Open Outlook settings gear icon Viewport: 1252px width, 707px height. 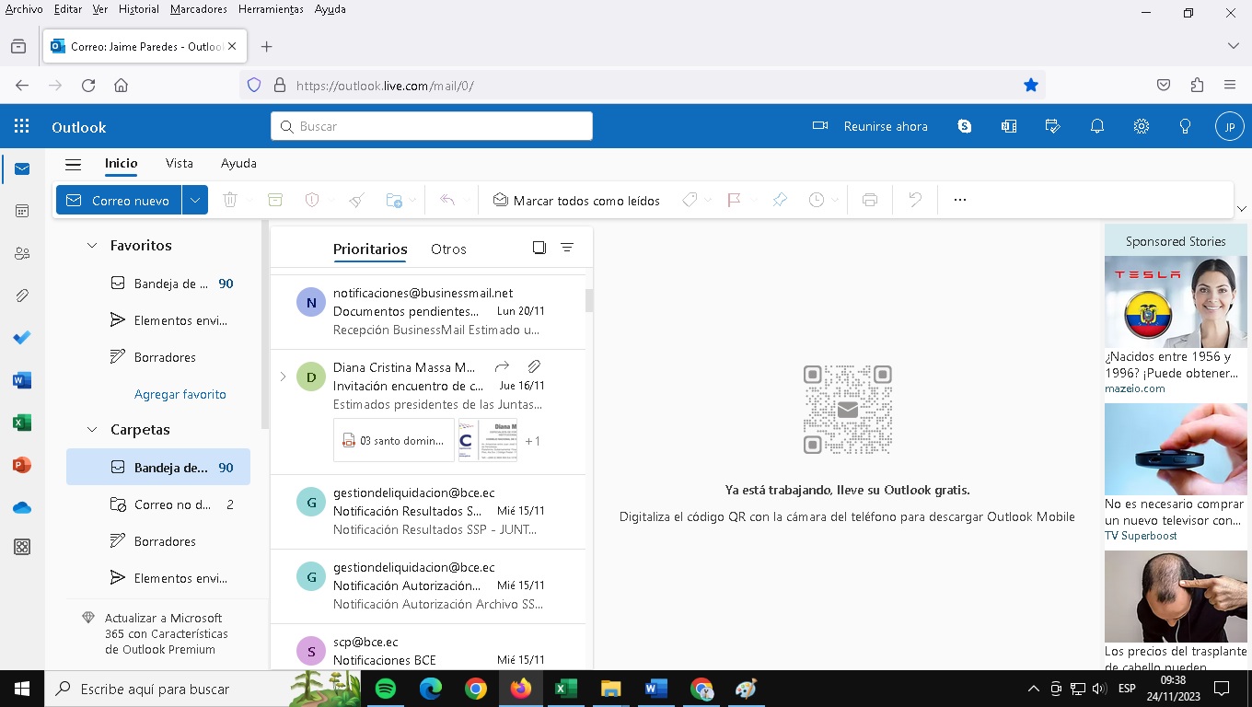(1141, 127)
